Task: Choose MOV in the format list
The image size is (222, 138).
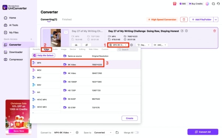Action: click(x=45, y=70)
